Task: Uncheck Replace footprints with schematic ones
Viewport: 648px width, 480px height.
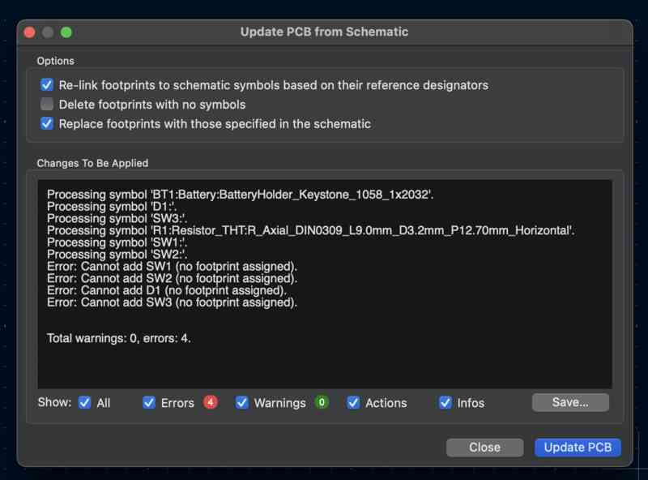Action: (47, 124)
